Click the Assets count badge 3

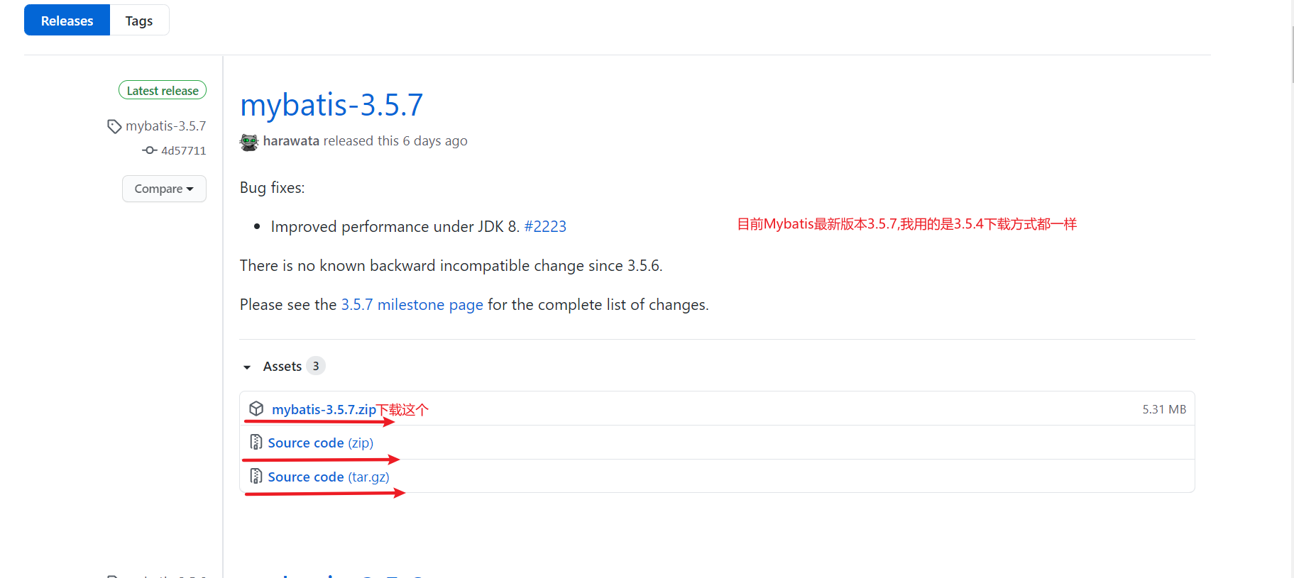tap(316, 366)
